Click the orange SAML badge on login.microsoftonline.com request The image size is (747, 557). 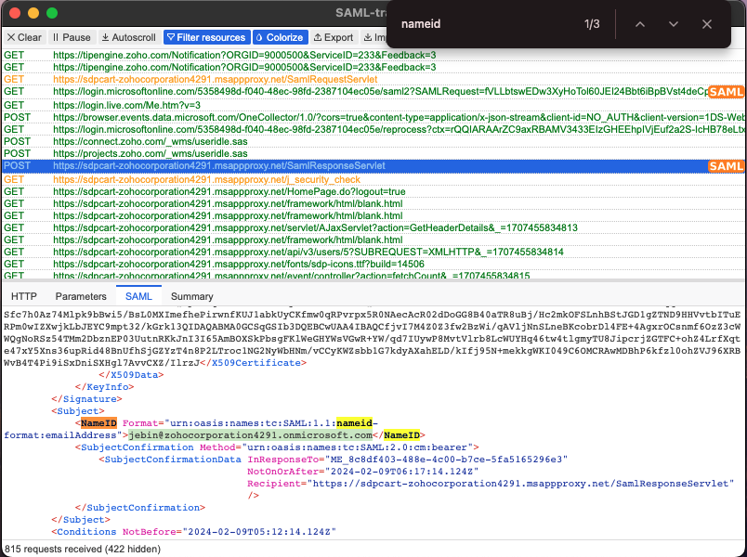(x=726, y=92)
